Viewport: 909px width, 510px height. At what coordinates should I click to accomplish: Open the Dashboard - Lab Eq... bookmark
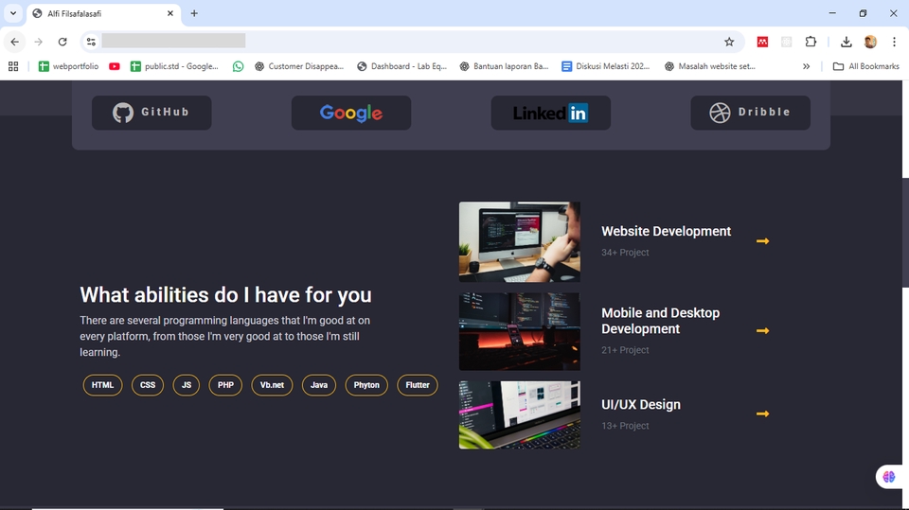[x=402, y=66]
